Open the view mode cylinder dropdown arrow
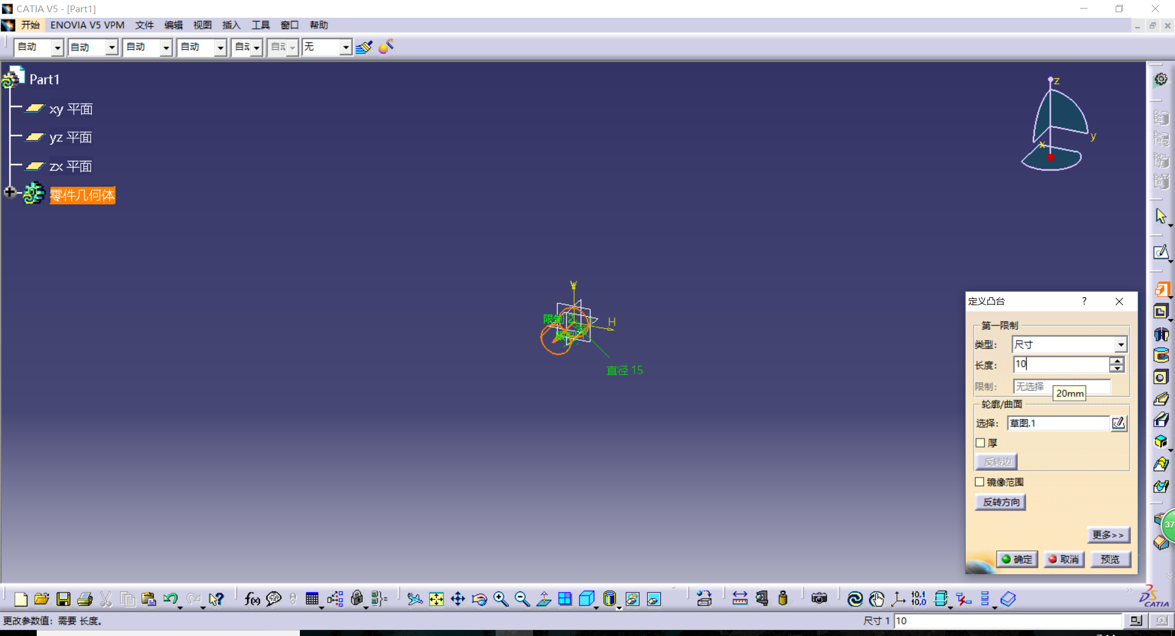 pyautogui.click(x=619, y=608)
